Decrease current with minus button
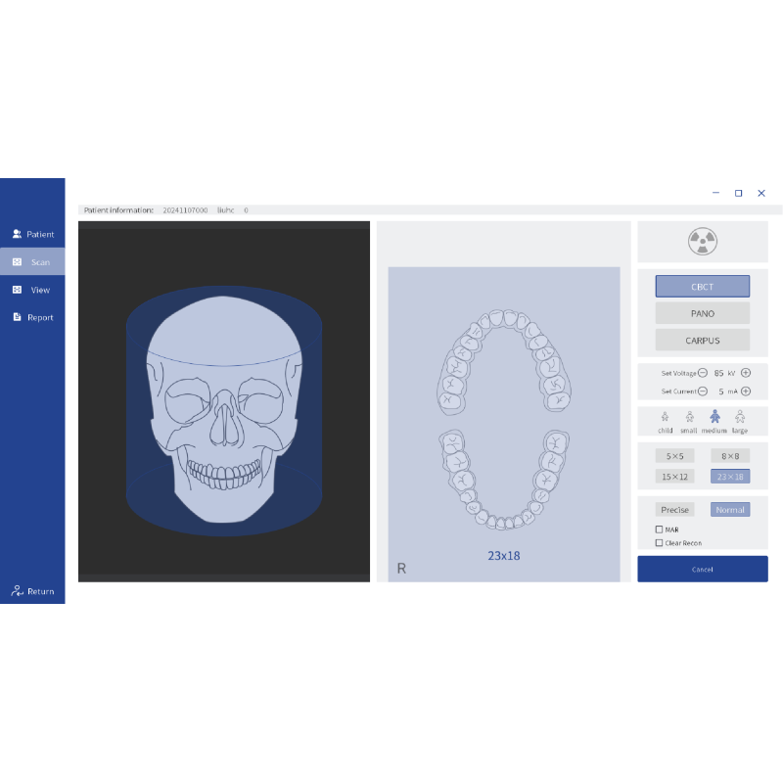 pyautogui.click(x=703, y=391)
